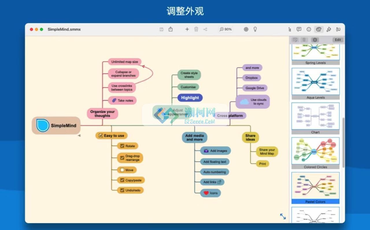Select the Highlight topic
Viewport: 370px width, 230px height.
[190, 98]
